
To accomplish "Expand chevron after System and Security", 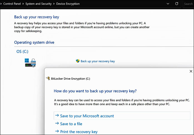I will [54, 4].
